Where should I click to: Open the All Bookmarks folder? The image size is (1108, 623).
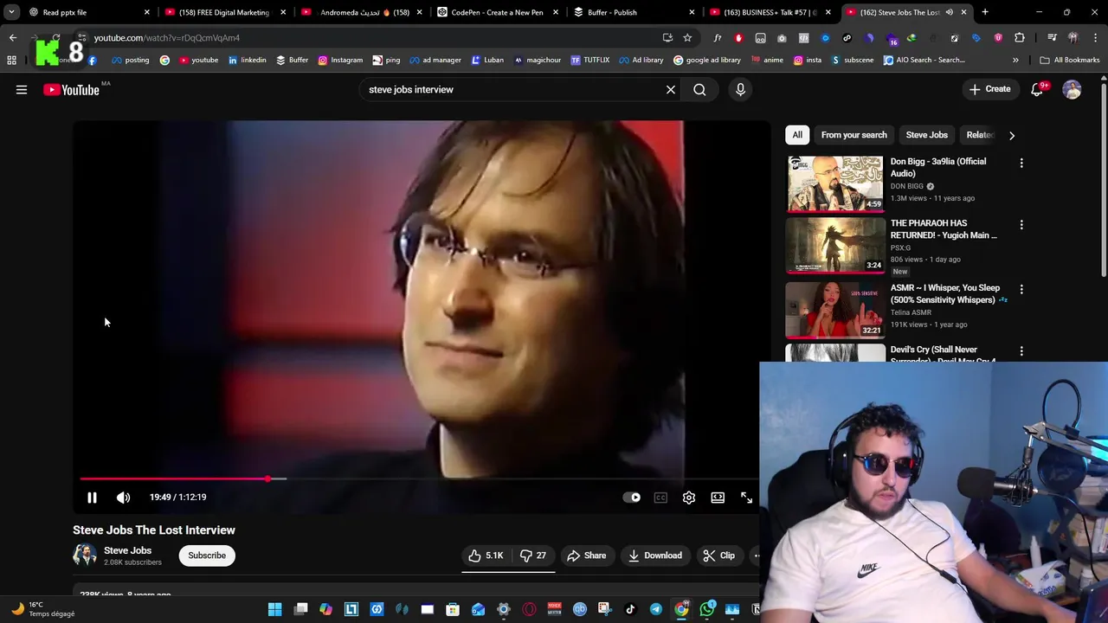(1070, 61)
